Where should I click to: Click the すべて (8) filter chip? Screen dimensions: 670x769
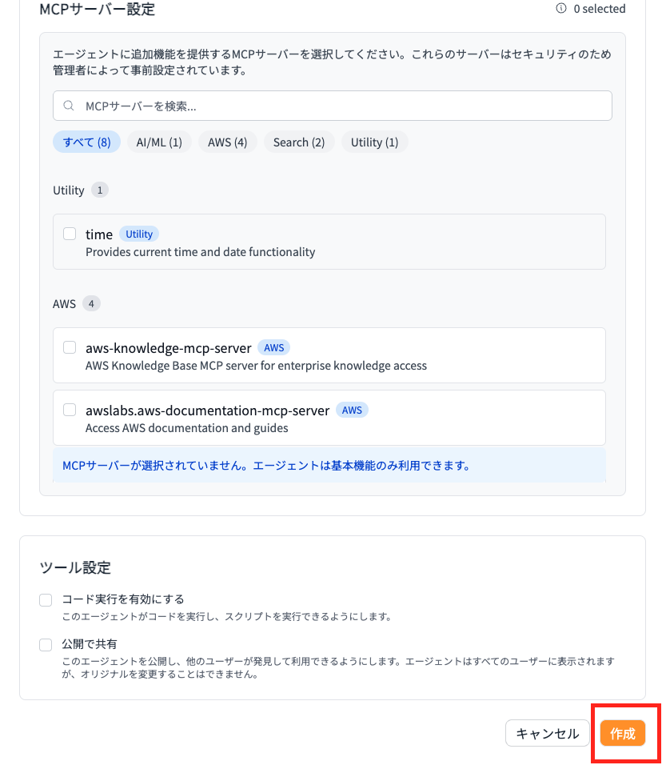[x=86, y=142]
